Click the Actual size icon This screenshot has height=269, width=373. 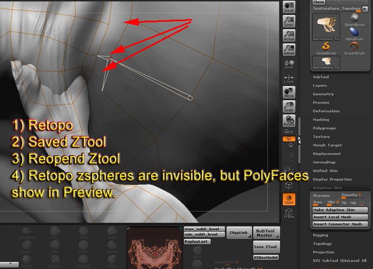point(289,36)
